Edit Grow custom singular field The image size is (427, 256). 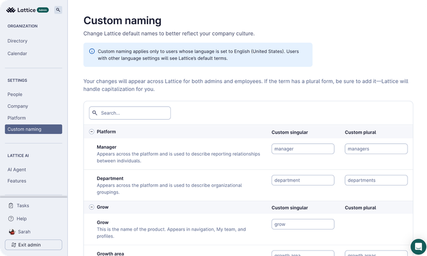point(303,224)
